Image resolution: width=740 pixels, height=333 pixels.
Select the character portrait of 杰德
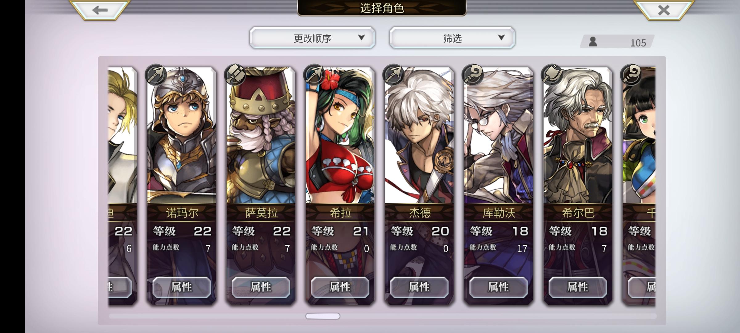[x=419, y=136]
